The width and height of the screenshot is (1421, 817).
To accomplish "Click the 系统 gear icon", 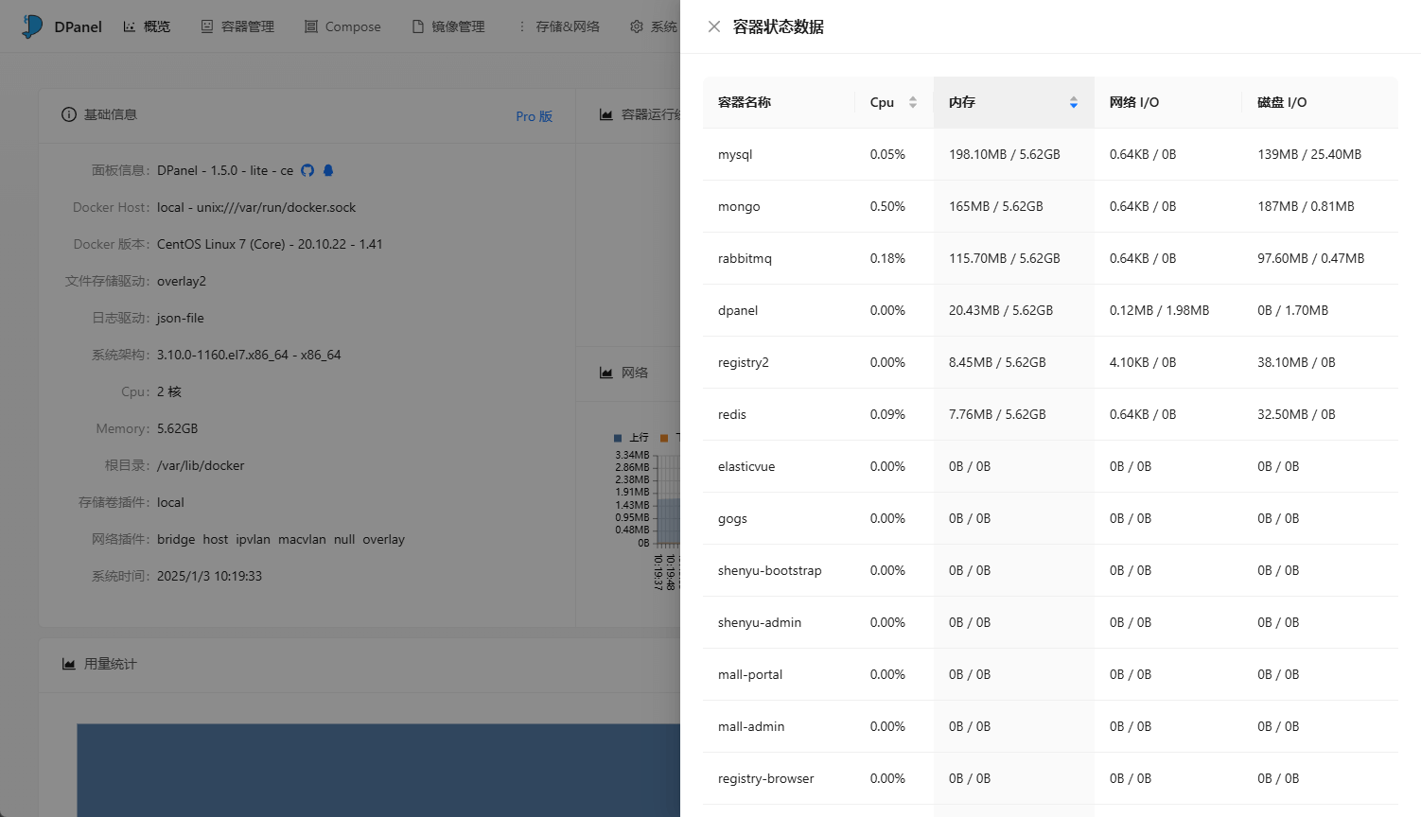I will click(x=637, y=26).
